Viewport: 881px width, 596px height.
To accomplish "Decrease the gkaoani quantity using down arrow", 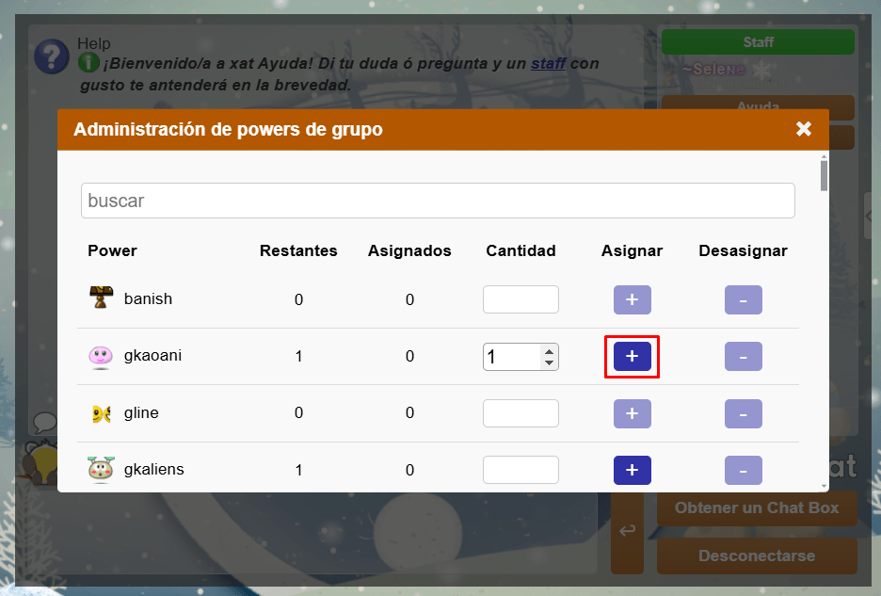I will pos(549,362).
